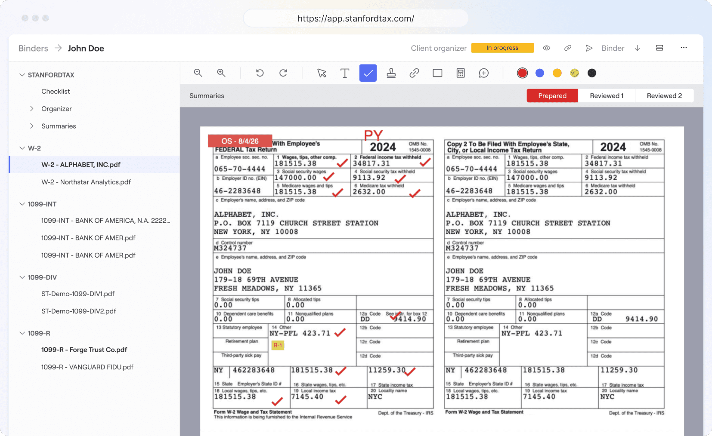Pick the blue annotation color
This screenshot has width=712, height=436.
540,73
